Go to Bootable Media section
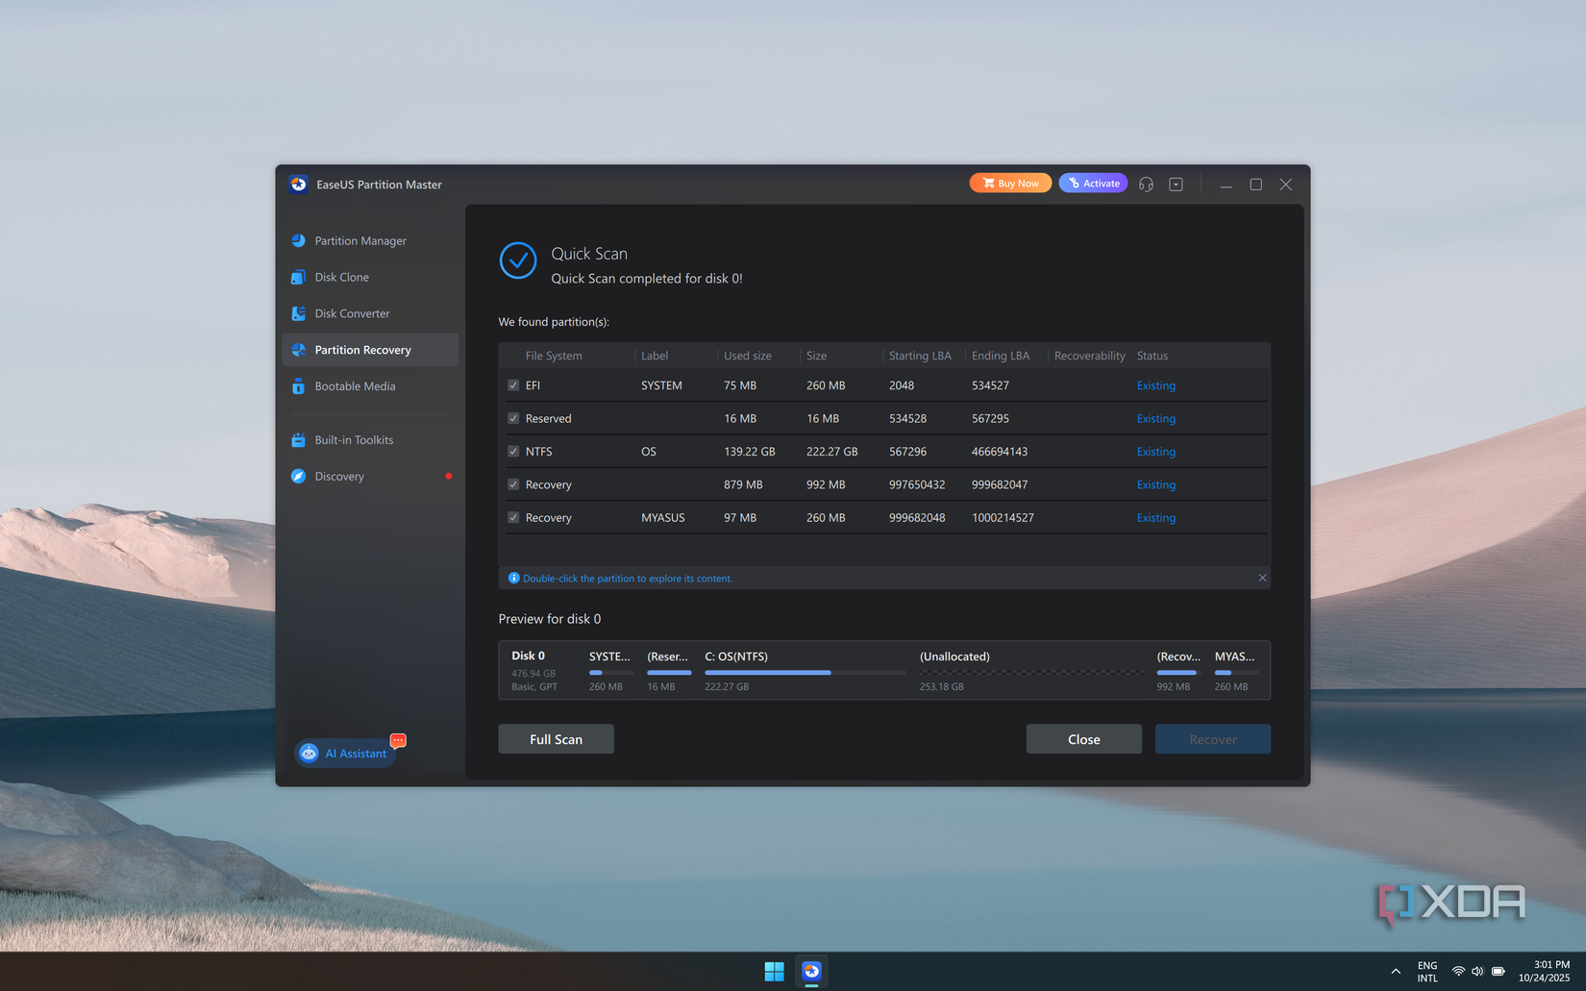1586x991 pixels. click(370, 386)
